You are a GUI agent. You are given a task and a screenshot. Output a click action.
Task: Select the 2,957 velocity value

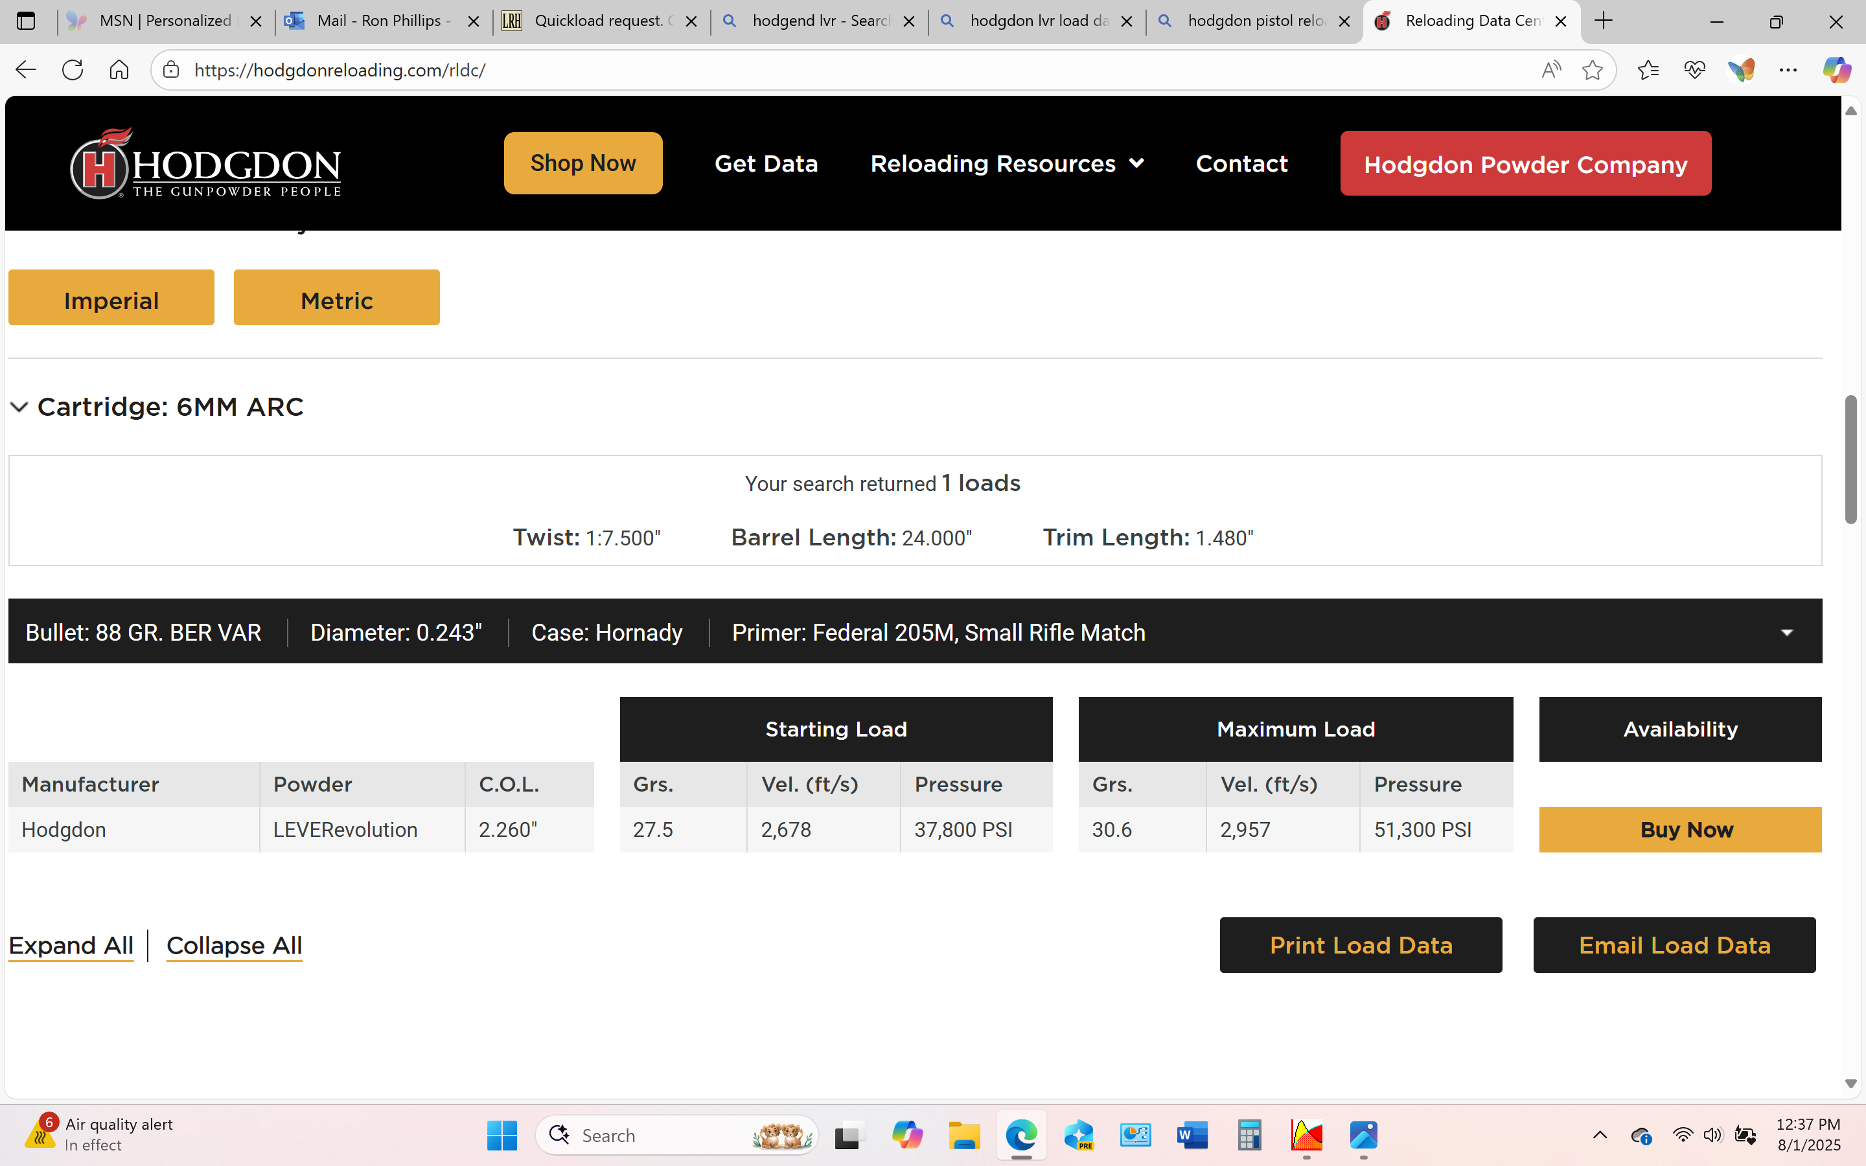(1245, 830)
